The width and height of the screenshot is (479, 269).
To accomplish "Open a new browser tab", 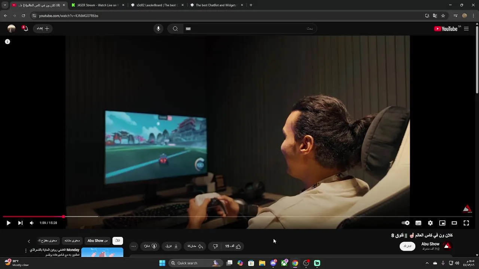I will pos(251,5).
